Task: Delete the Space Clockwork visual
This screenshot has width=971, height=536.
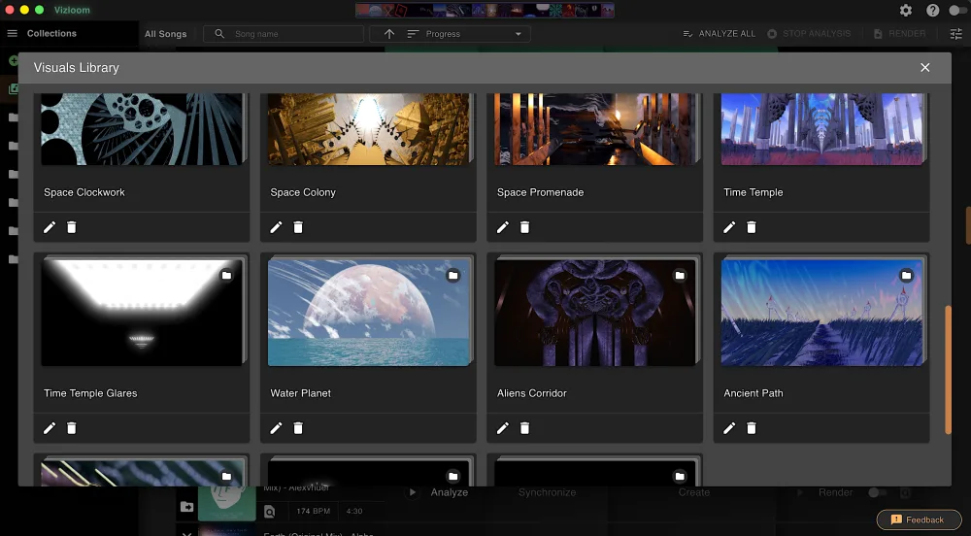Action: pyautogui.click(x=72, y=228)
